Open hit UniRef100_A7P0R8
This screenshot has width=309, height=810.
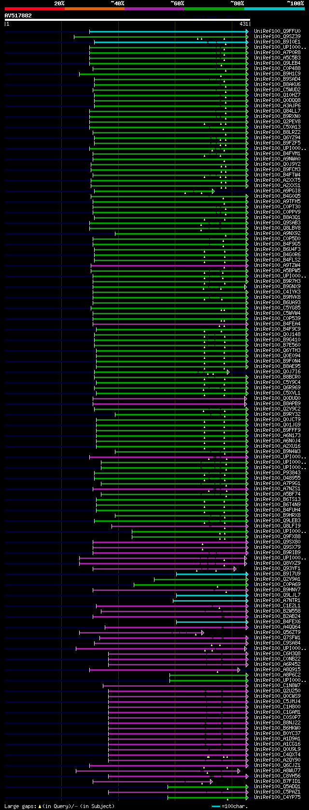tap(277, 53)
